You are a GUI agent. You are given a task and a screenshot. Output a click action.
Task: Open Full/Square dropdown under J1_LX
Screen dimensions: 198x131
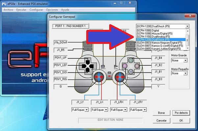pos(99,110)
